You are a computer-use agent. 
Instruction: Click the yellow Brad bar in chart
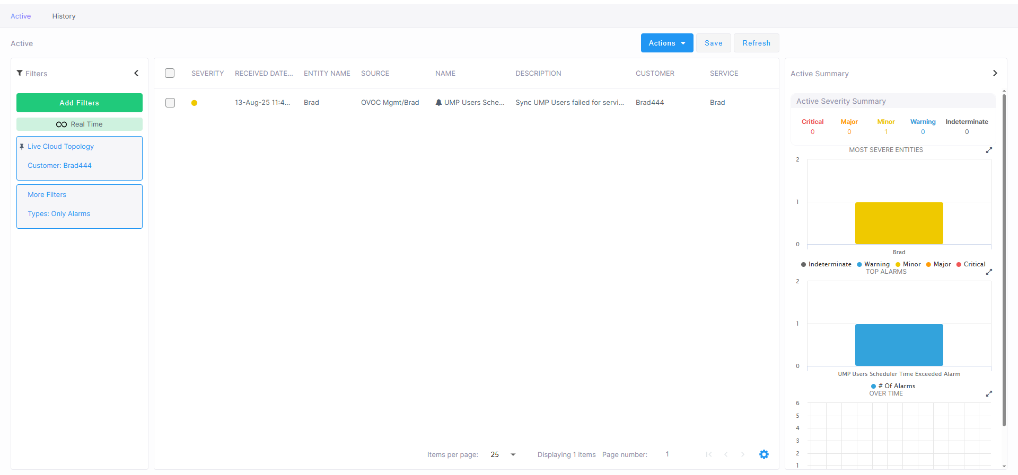pos(899,223)
